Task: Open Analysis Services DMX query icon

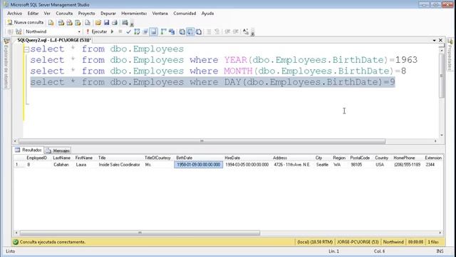Action: (x=70, y=23)
